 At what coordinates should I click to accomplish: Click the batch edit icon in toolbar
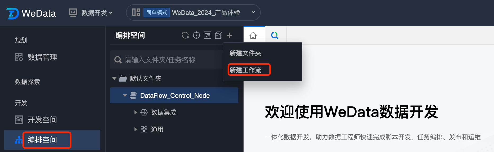(x=219, y=35)
